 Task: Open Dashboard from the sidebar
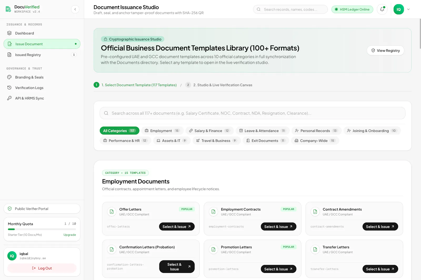point(42,33)
